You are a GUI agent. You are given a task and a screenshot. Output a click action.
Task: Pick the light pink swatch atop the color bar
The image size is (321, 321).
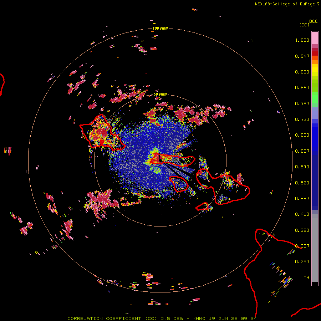coord(315,38)
